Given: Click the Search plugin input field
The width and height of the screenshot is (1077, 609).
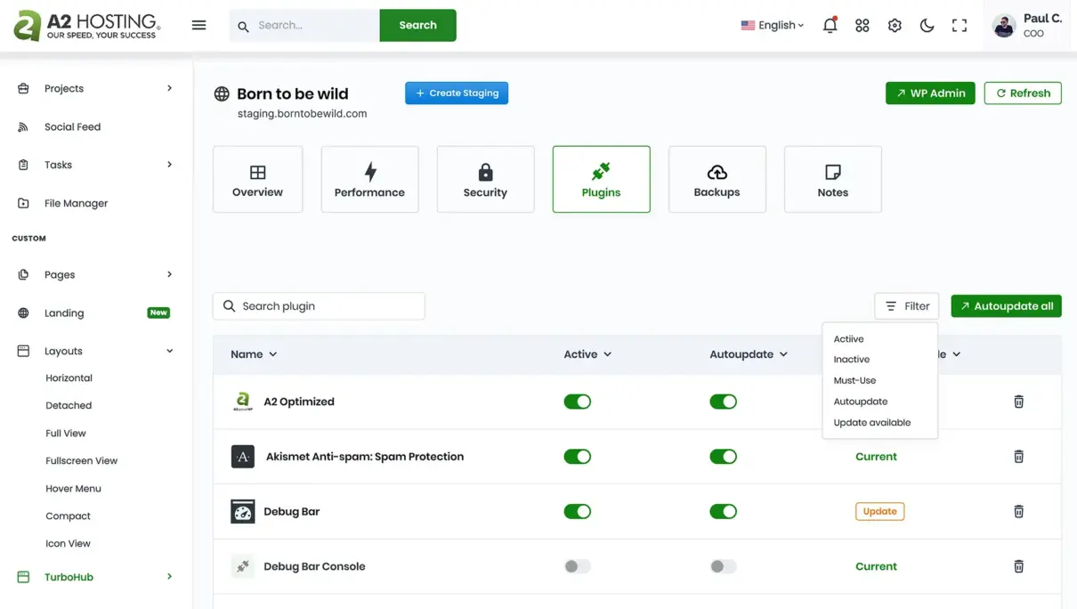Looking at the screenshot, I should (x=319, y=306).
